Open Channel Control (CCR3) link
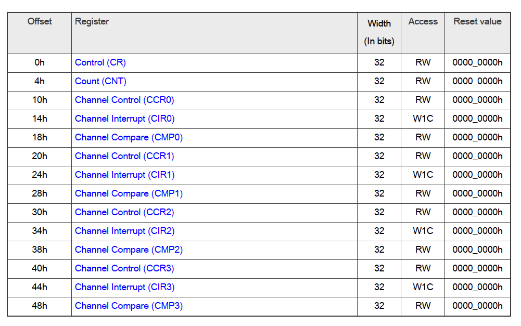This screenshot has height=326, width=521. pyautogui.click(x=124, y=268)
